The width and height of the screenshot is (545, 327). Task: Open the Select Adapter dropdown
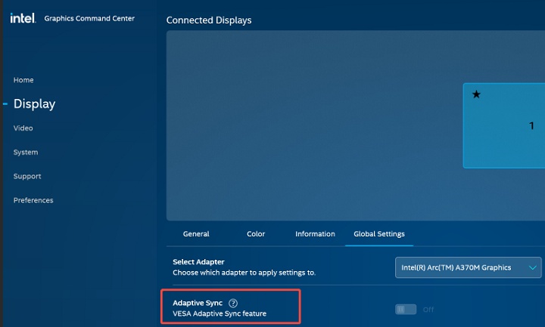[x=469, y=267]
